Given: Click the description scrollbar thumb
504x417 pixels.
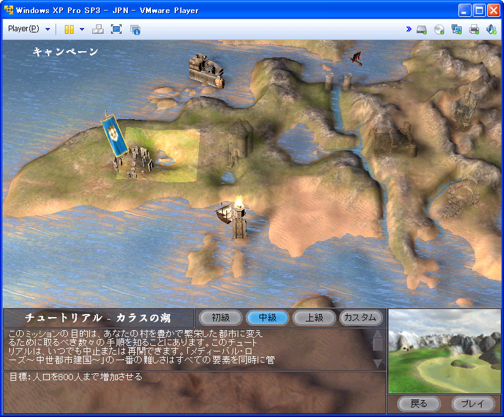Looking at the screenshot, I should point(377,345).
